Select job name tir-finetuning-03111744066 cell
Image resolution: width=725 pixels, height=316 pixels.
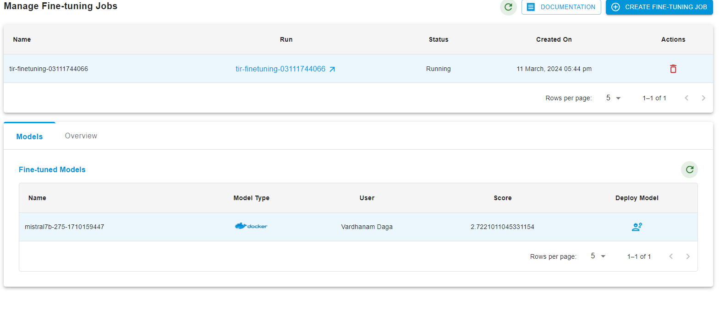[49, 69]
